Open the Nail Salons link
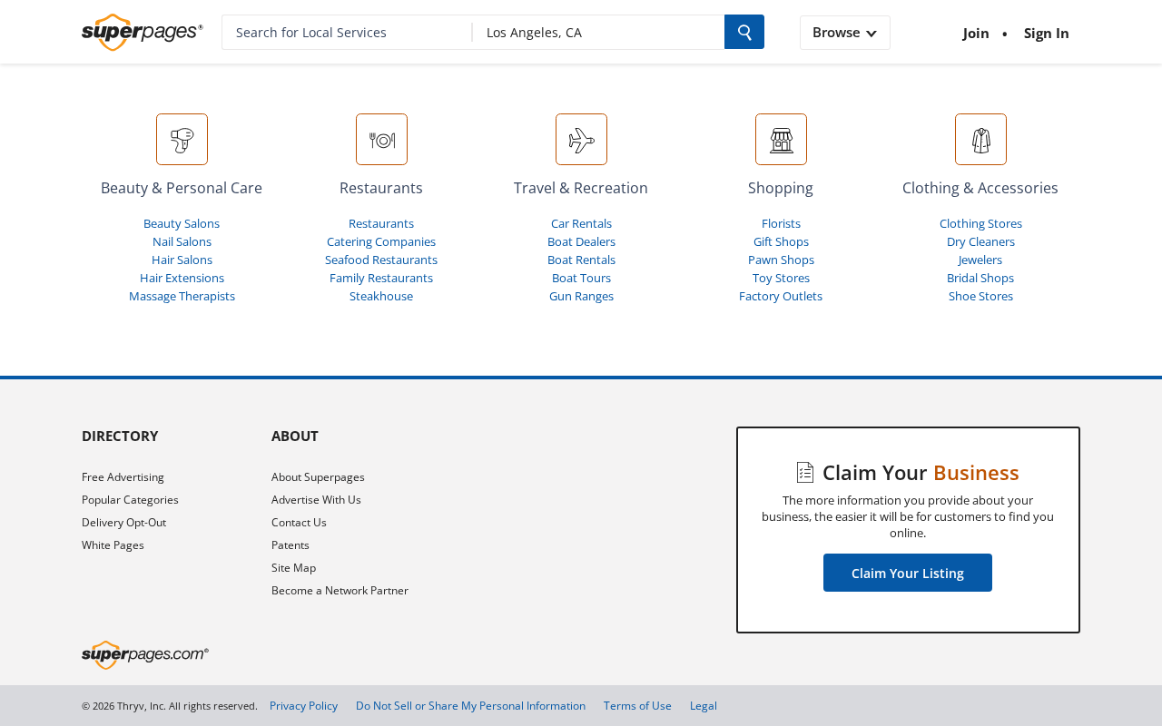1162x726 pixels. (x=182, y=241)
